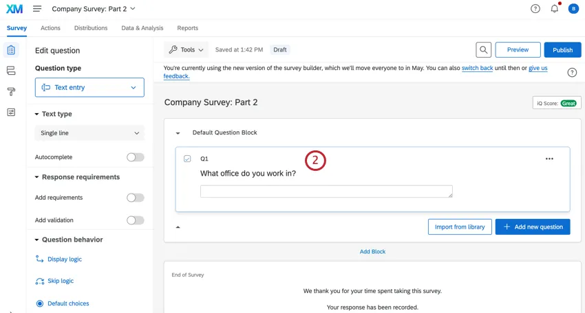This screenshot has height=313, width=585.
Task: Click the Publish button
Action: (x=562, y=50)
